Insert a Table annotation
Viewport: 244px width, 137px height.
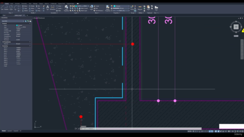pyautogui.click(x=58, y=11)
